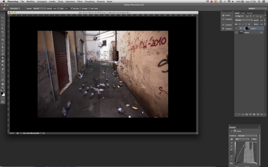This screenshot has height=167, width=268.
Task: Toggle visibility of the Sfondo layer
Action: (x=236, y=32)
